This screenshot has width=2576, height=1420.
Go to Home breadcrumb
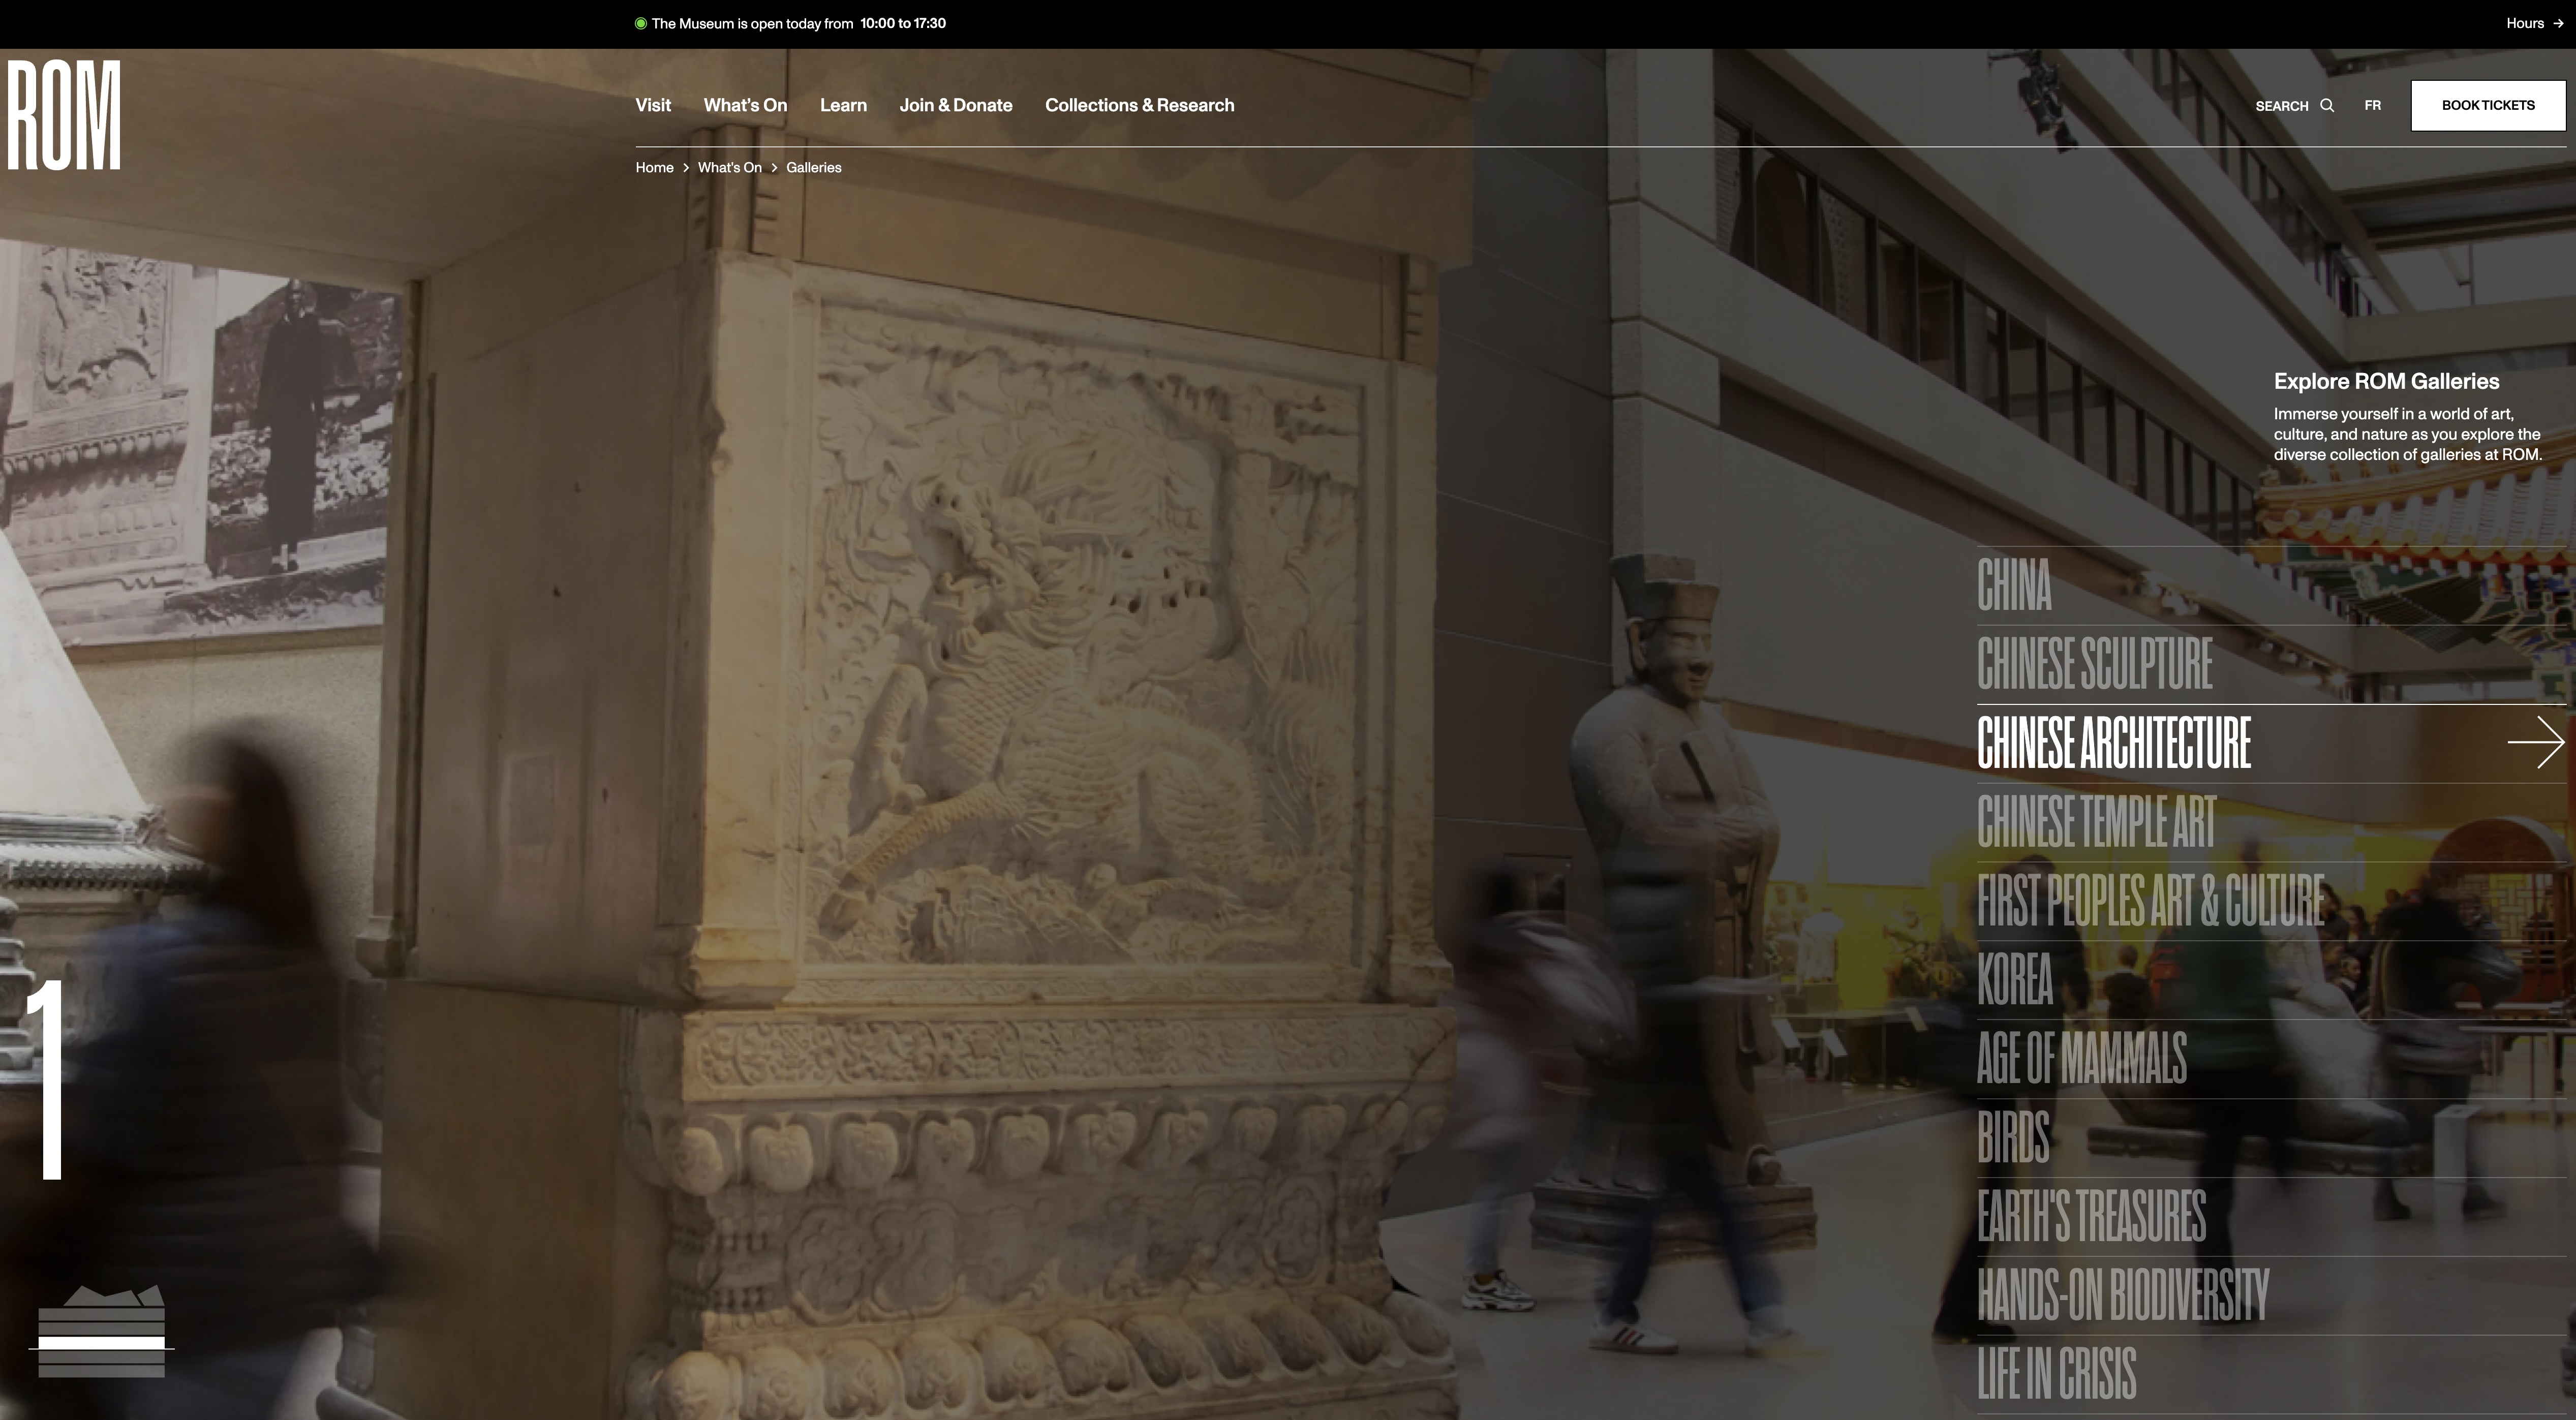[x=654, y=167]
